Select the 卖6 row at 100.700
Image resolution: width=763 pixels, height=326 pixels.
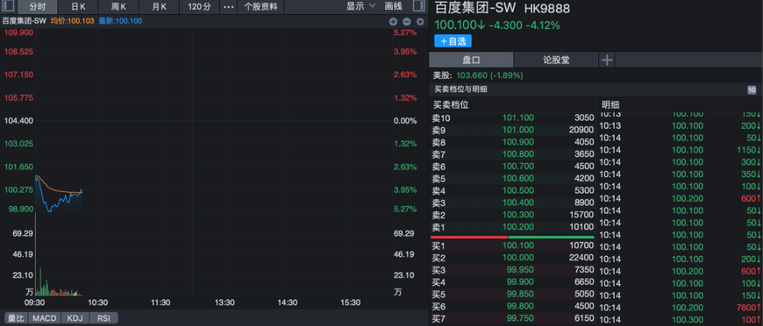point(513,166)
